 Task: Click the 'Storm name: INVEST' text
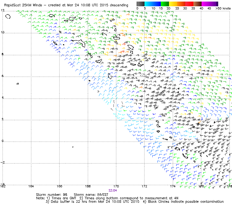(x=91, y=195)
